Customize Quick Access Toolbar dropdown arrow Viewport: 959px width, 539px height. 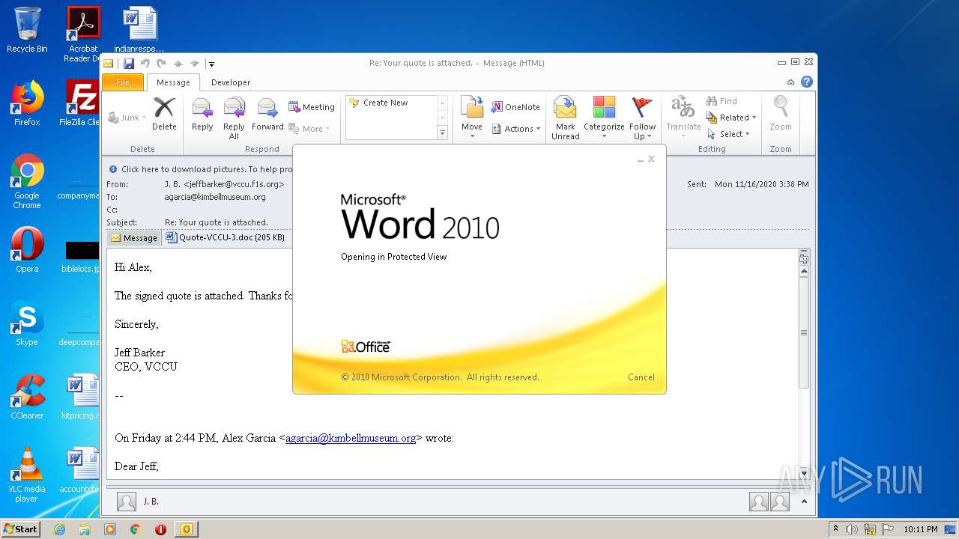point(211,64)
